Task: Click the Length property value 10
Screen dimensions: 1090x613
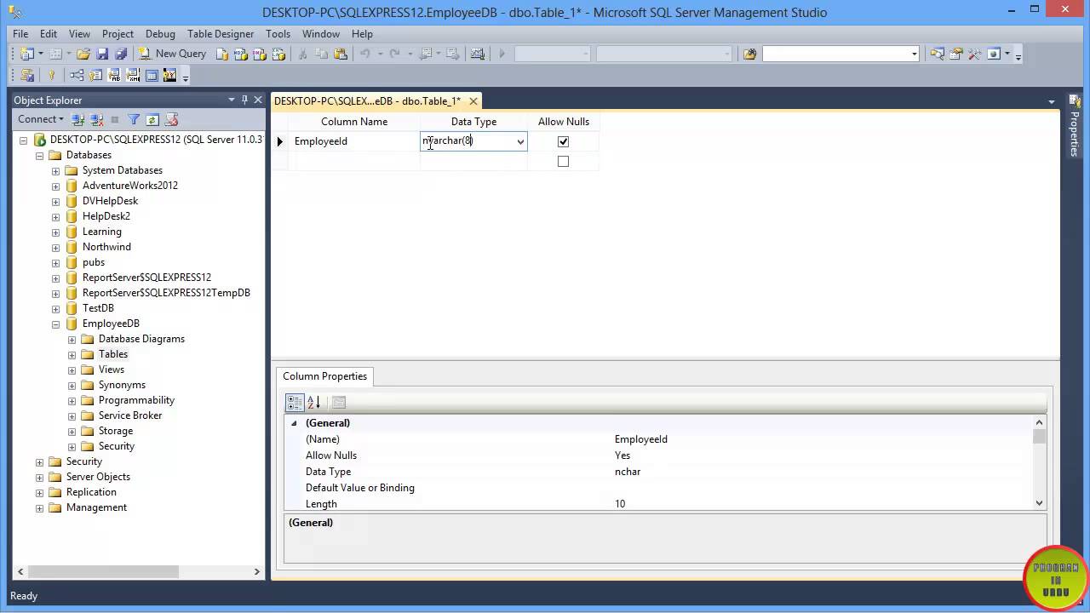Action: click(620, 504)
